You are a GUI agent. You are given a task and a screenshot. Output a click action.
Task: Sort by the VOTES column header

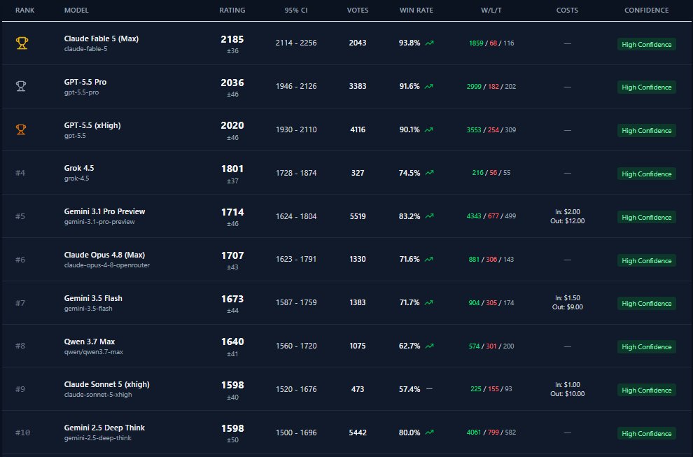pos(358,10)
